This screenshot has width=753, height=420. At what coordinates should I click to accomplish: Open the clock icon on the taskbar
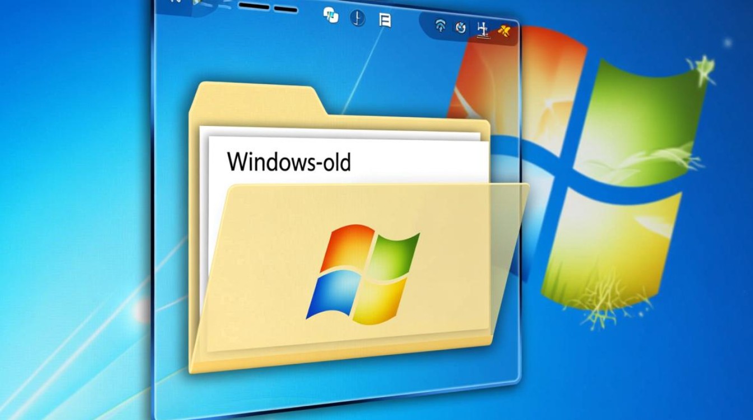357,17
